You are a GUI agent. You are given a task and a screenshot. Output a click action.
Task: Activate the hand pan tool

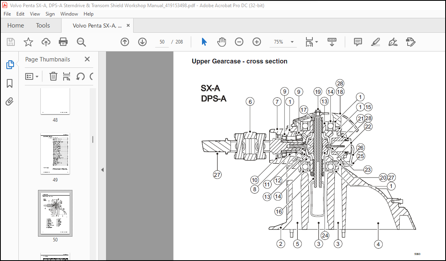(221, 42)
